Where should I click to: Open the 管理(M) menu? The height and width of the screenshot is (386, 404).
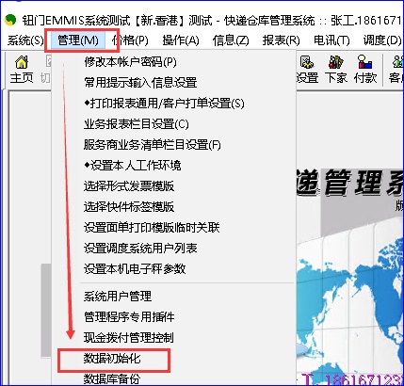[x=78, y=40]
